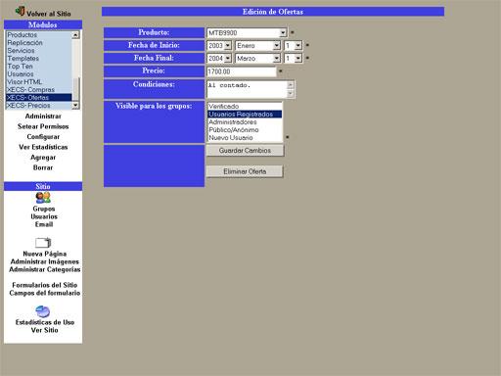Select Visor HTML in the Modulos list
The width and height of the screenshot is (501, 376).
coord(39,82)
